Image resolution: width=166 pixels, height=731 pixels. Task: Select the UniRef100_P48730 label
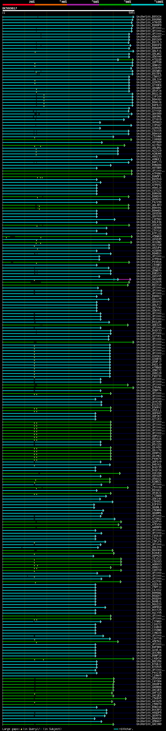click(149, 376)
